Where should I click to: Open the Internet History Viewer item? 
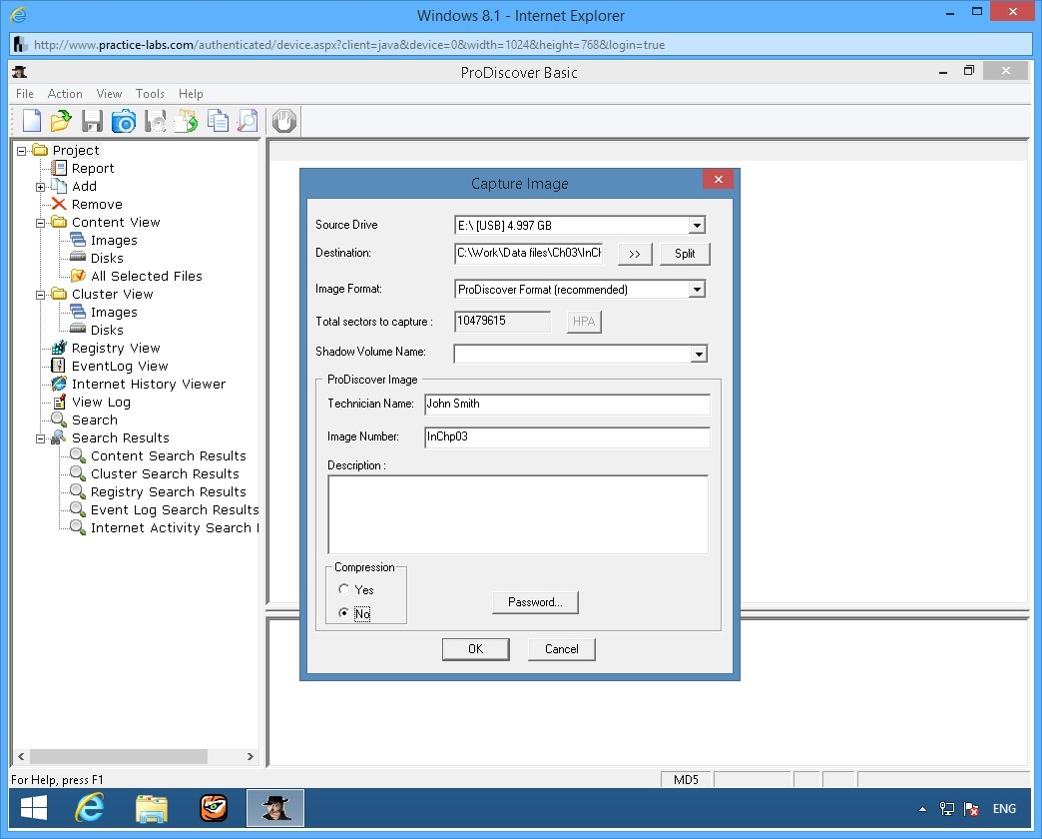(148, 385)
